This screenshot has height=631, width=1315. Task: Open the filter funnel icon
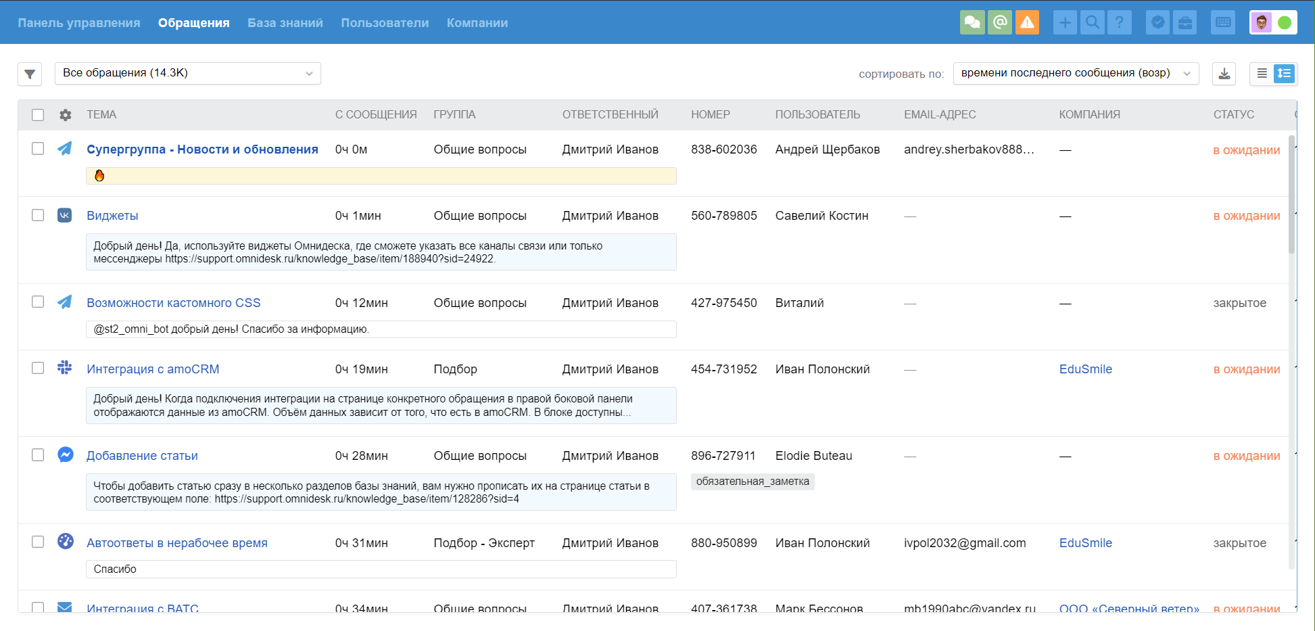coord(30,74)
